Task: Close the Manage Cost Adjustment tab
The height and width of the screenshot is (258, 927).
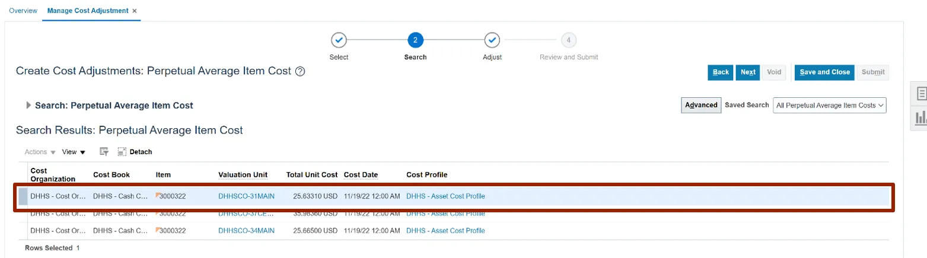Action: point(135,11)
